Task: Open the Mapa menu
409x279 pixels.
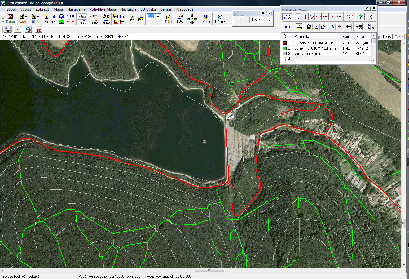Action: [x=58, y=9]
